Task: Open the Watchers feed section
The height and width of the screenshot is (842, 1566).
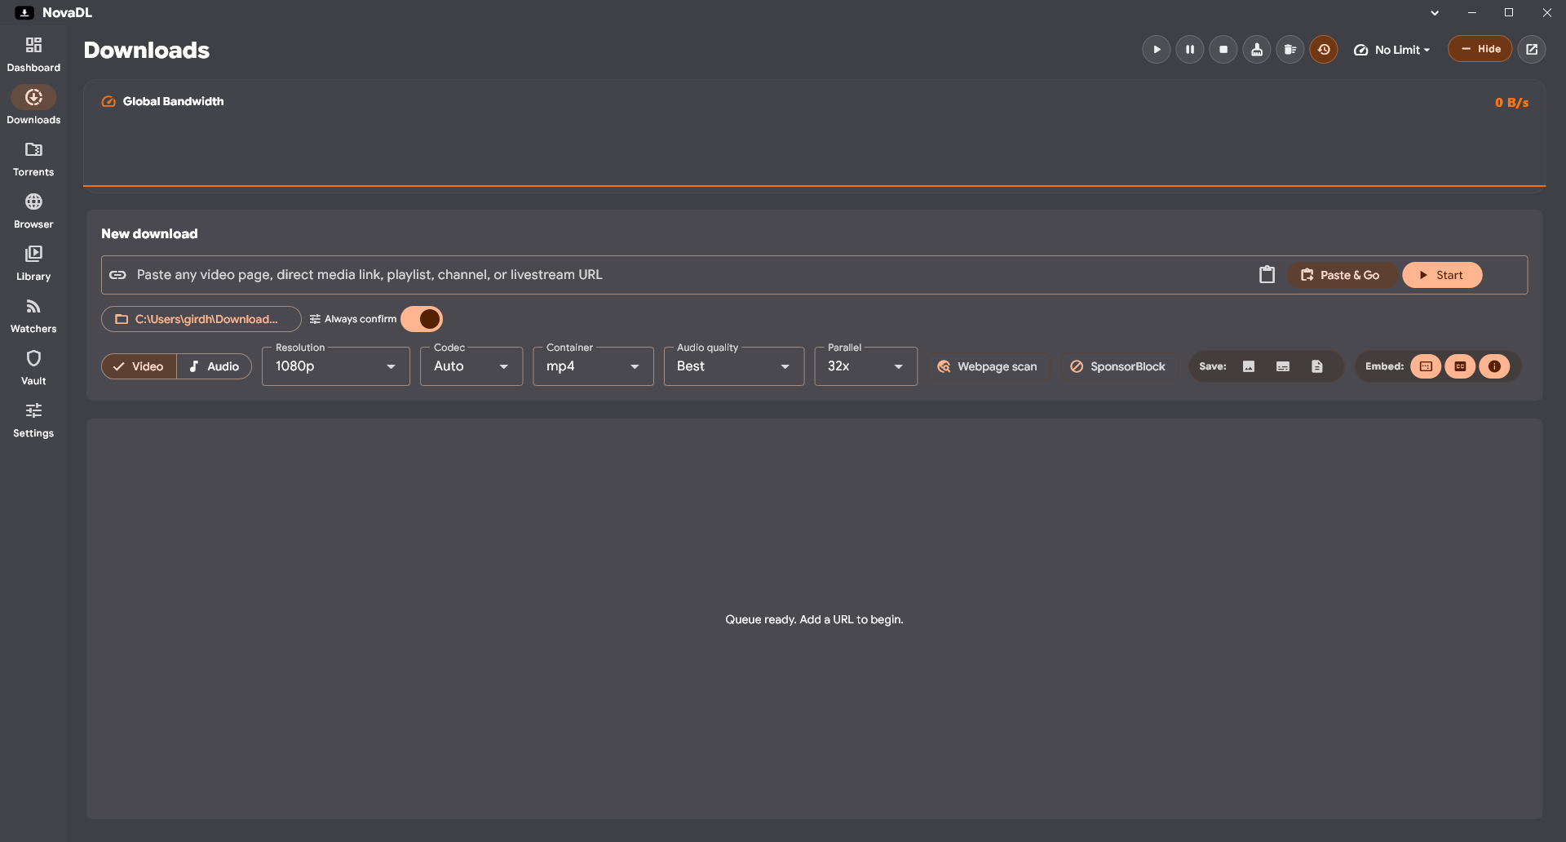Action: point(33,316)
